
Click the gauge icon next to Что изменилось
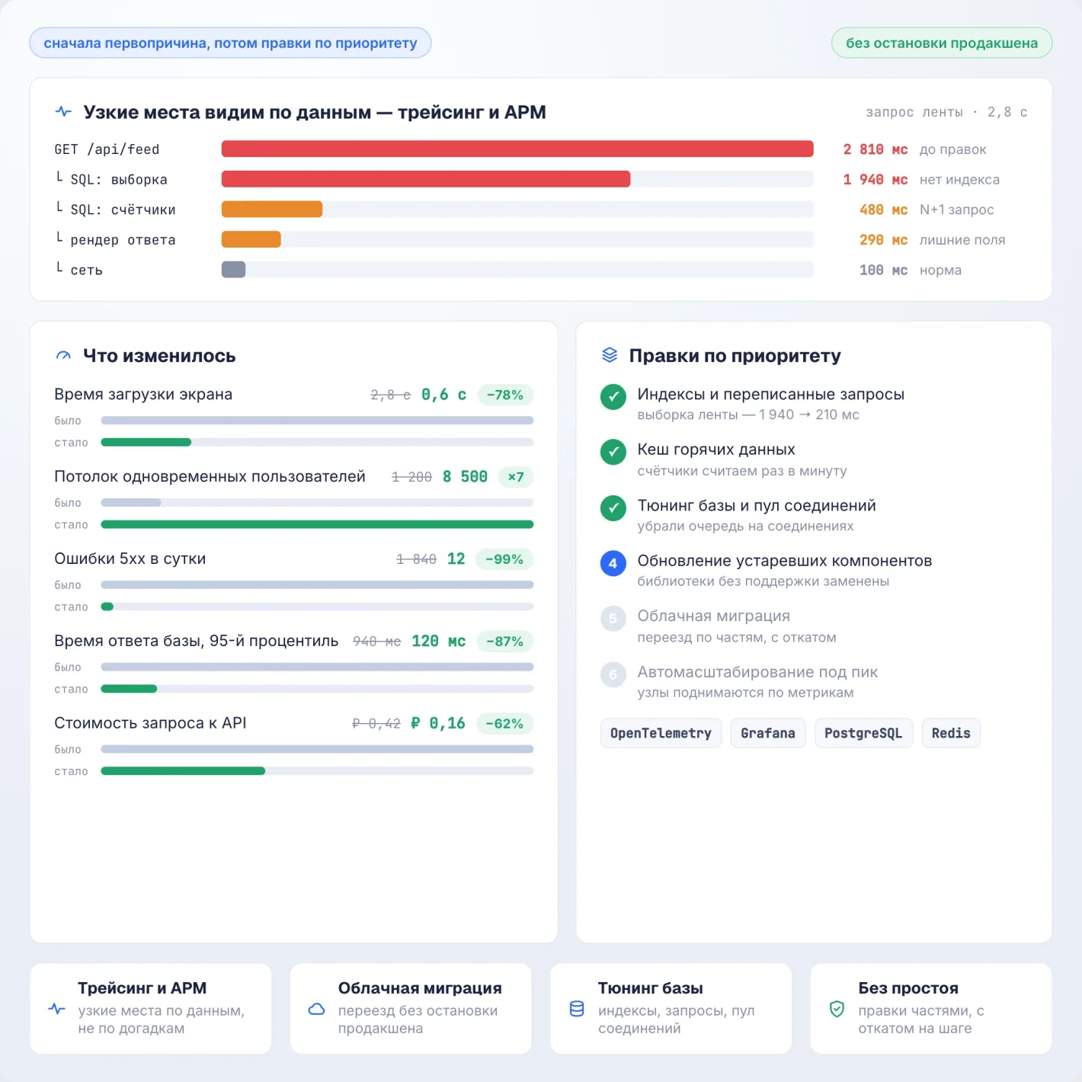[64, 356]
